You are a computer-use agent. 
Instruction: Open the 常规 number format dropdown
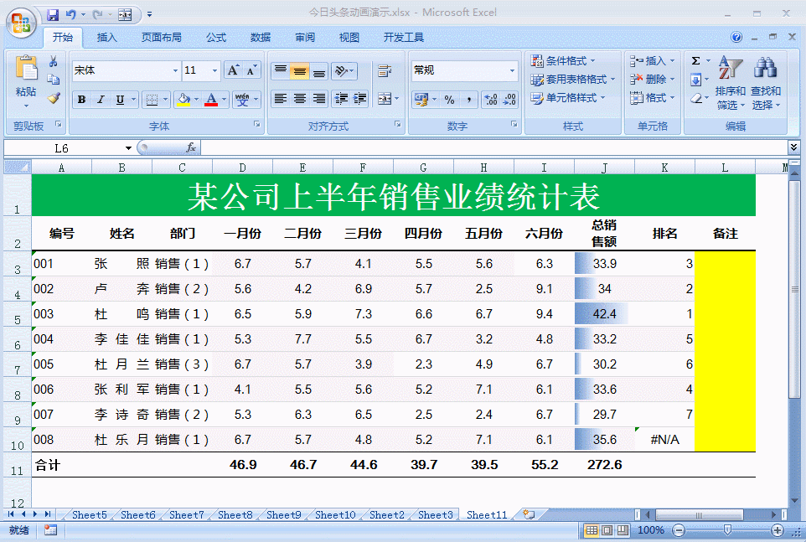coord(512,71)
